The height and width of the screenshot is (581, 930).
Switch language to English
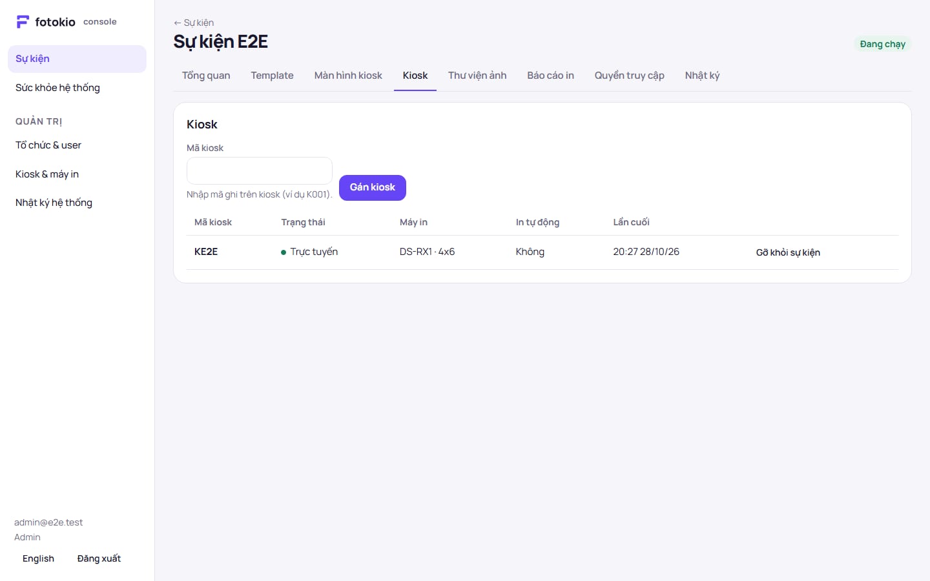[x=38, y=559]
